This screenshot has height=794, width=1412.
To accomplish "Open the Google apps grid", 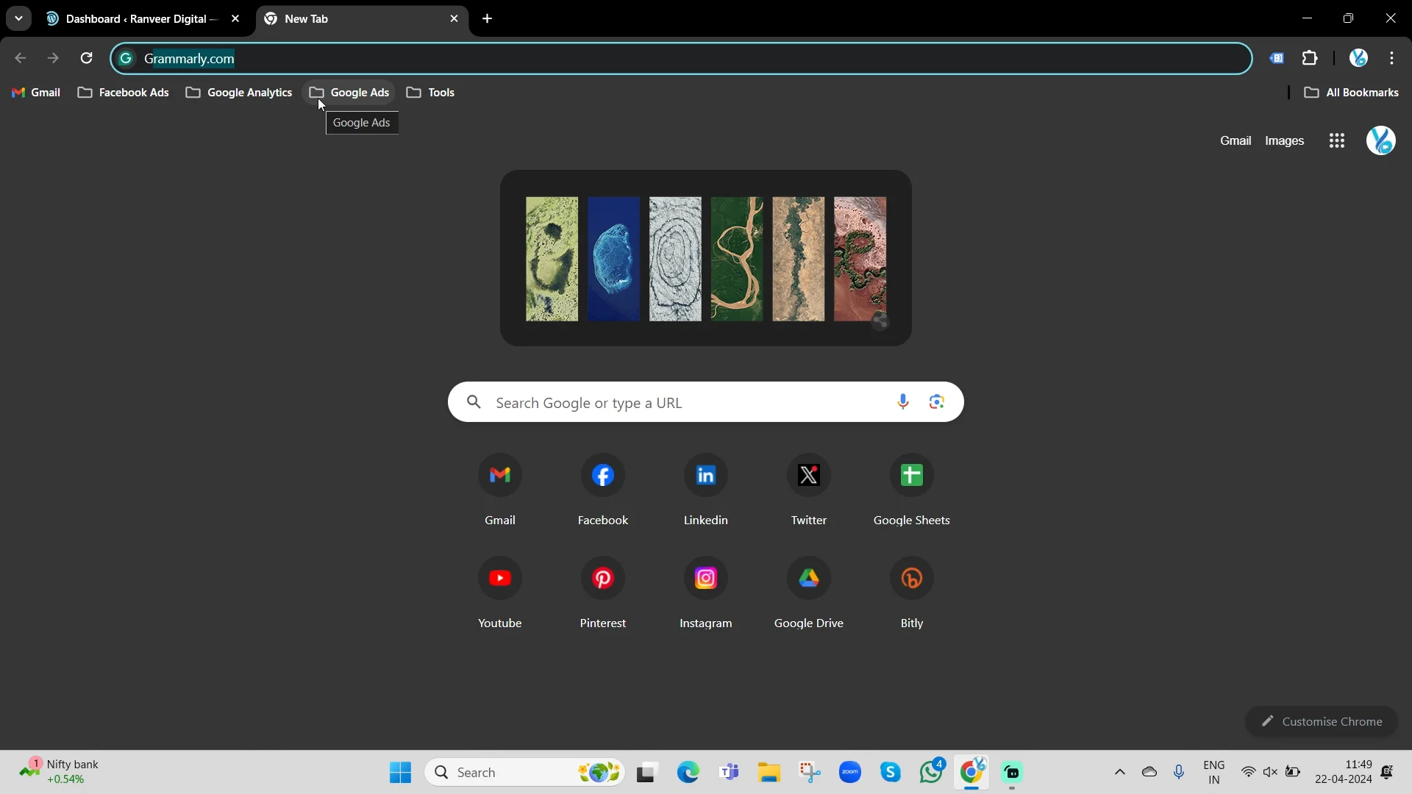I will (x=1337, y=140).
